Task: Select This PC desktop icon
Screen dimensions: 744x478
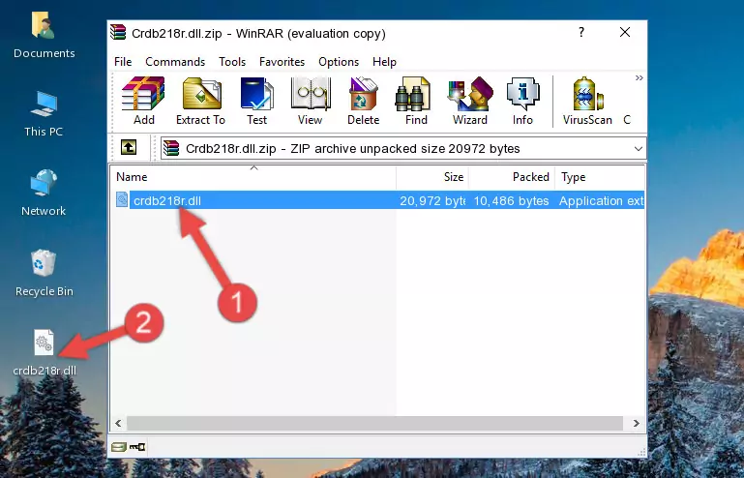Action: pyautogui.click(x=44, y=114)
